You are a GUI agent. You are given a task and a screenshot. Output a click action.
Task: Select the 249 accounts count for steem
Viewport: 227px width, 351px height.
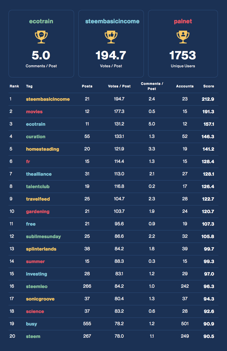click(185, 337)
